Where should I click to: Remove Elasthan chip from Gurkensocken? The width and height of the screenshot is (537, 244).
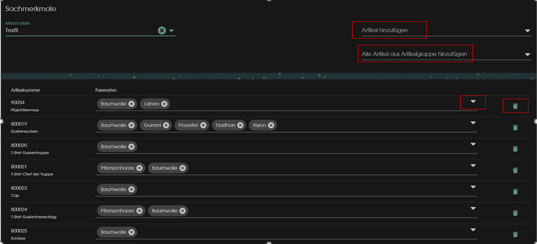[241, 125]
